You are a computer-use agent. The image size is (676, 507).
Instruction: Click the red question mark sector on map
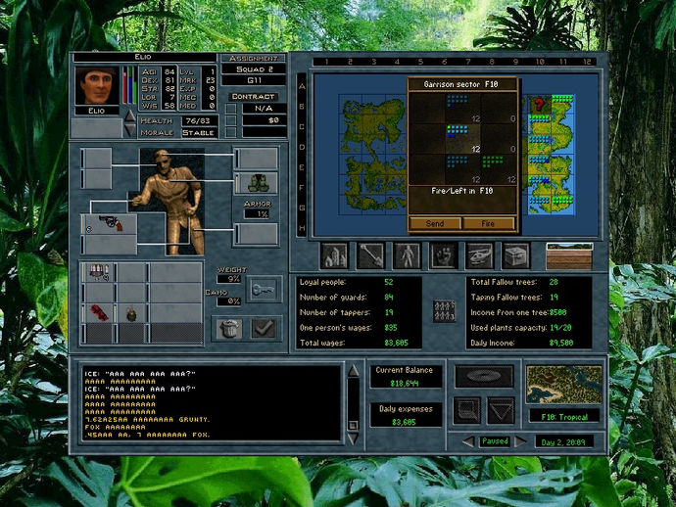[x=539, y=104]
